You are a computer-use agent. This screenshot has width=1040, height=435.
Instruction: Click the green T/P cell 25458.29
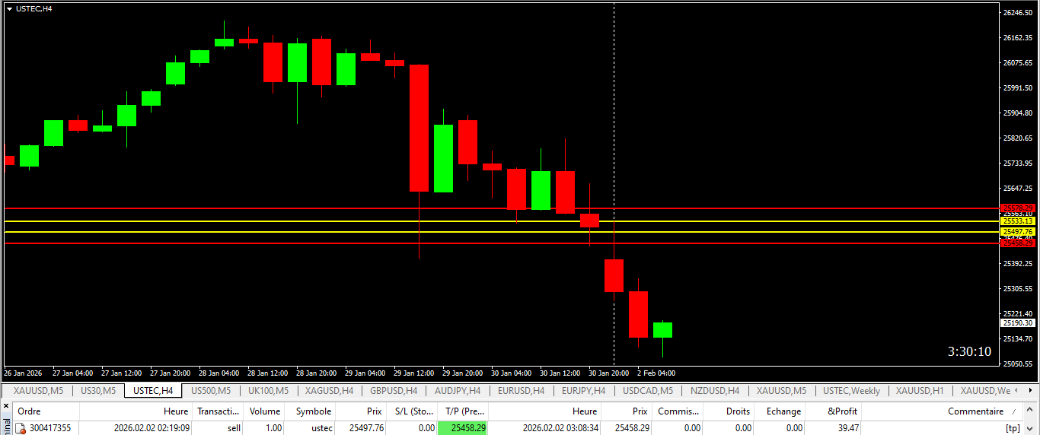[463, 428]
